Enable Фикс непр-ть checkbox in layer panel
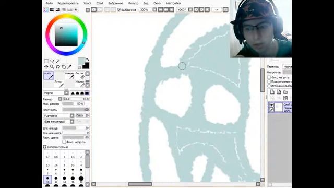334x188 pixels. point(269,77)
